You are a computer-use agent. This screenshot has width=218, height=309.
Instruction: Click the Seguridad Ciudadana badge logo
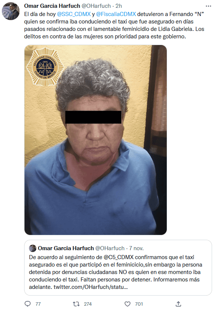click(45, 66)
